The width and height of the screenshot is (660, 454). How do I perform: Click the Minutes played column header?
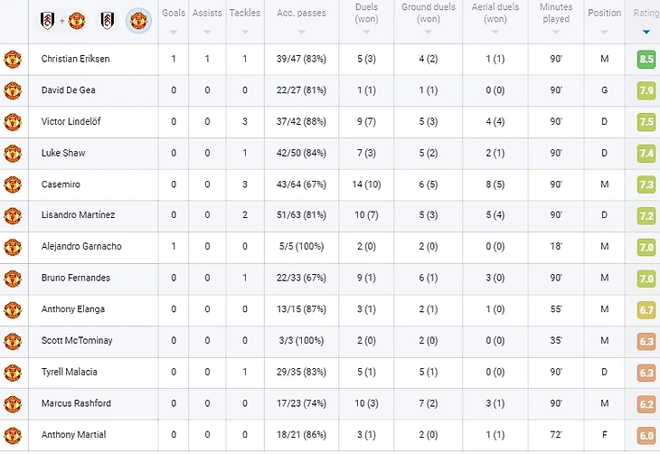tap(556, 14)
